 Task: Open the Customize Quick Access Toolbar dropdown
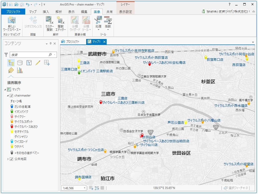click(44, 4)
